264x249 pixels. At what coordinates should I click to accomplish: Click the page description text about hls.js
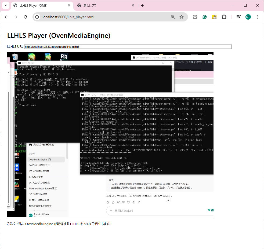click(59, 224)
